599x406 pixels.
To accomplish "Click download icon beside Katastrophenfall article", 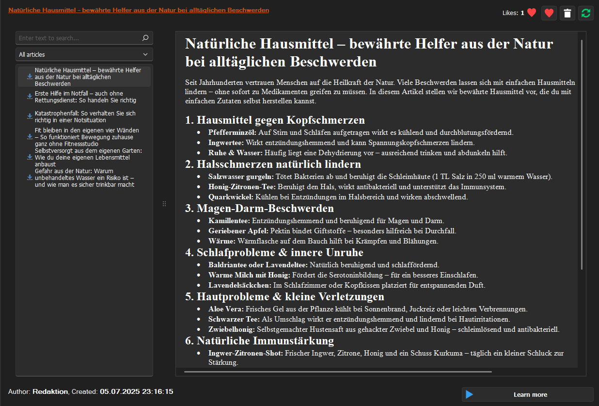I will (x=30, y=116).
